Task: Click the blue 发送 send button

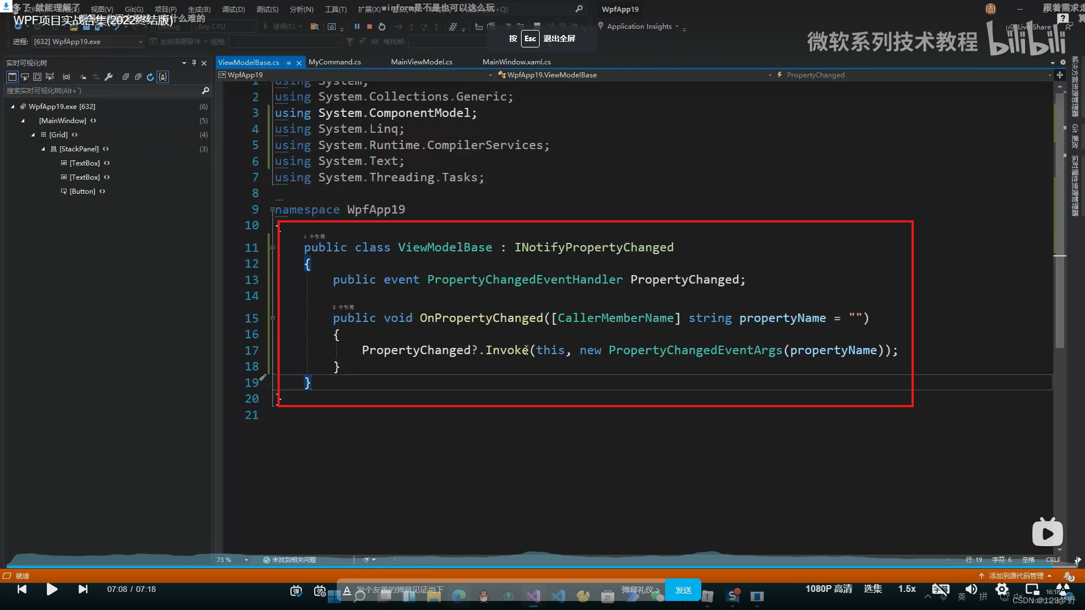Action: [x=683, y=590]
